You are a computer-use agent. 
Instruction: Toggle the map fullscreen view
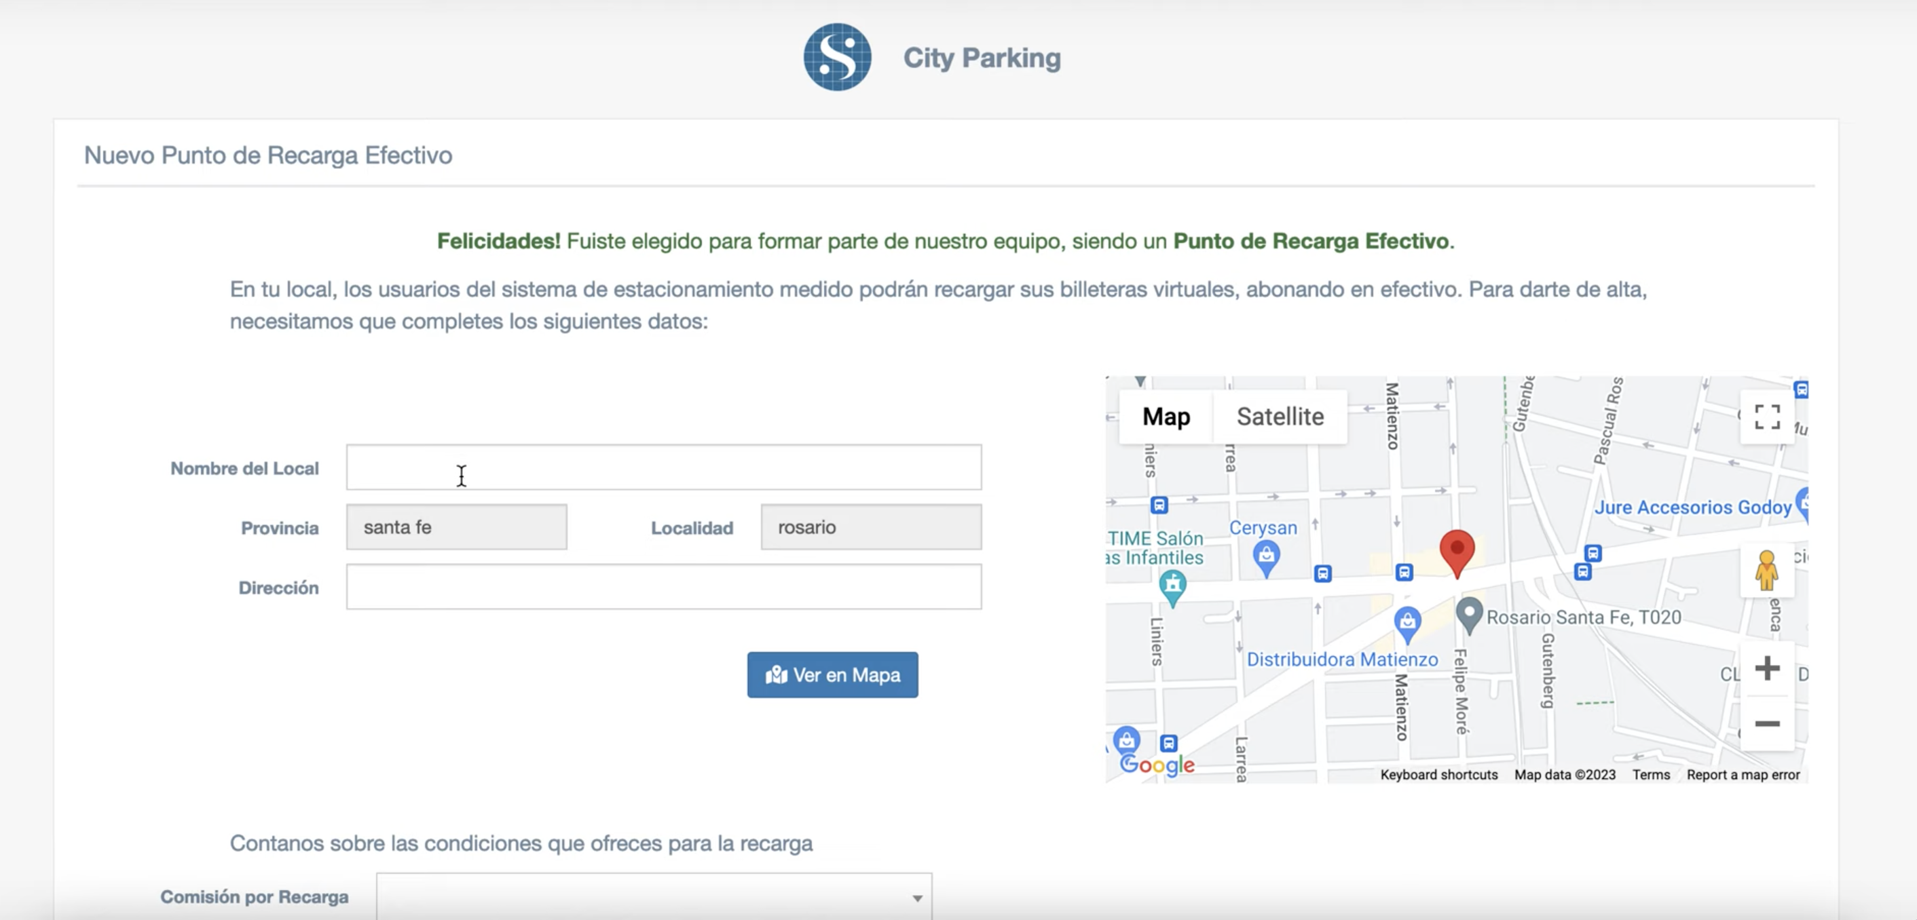1767,417
